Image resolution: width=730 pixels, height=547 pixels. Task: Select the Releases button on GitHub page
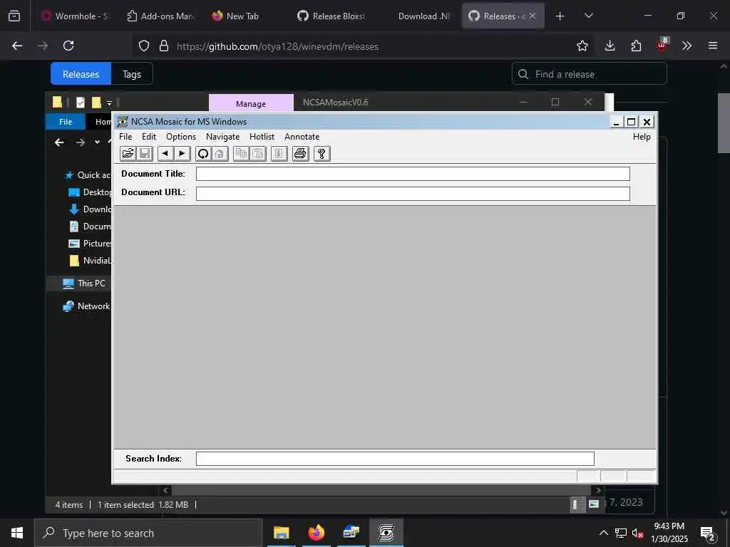point(81,74)
